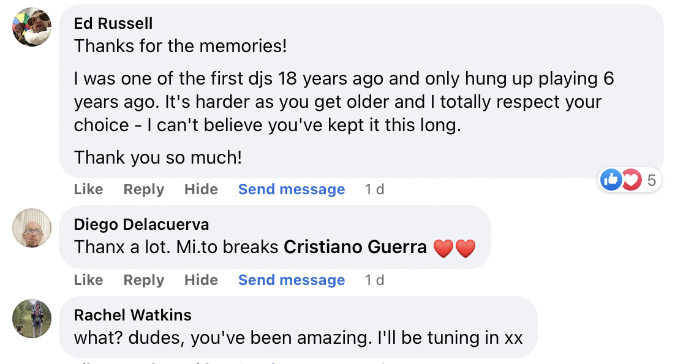The width and height of the screenshot is (675, 364).
Task: Send message to Ed Russell
Action: tap(292, 189)
